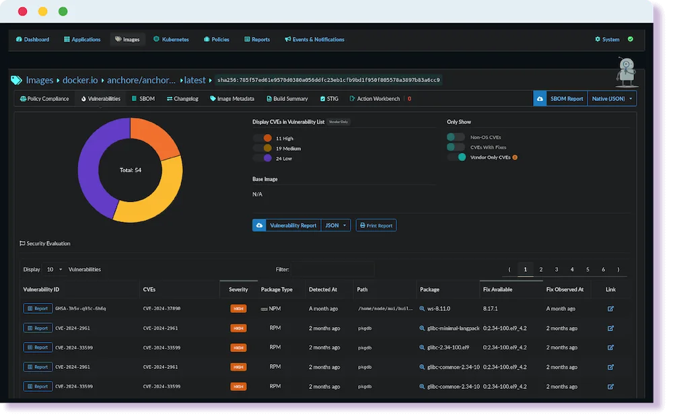Click the SBOM Report download cloud icon
The image size is (673, 420).
click(x=540, y=98)
